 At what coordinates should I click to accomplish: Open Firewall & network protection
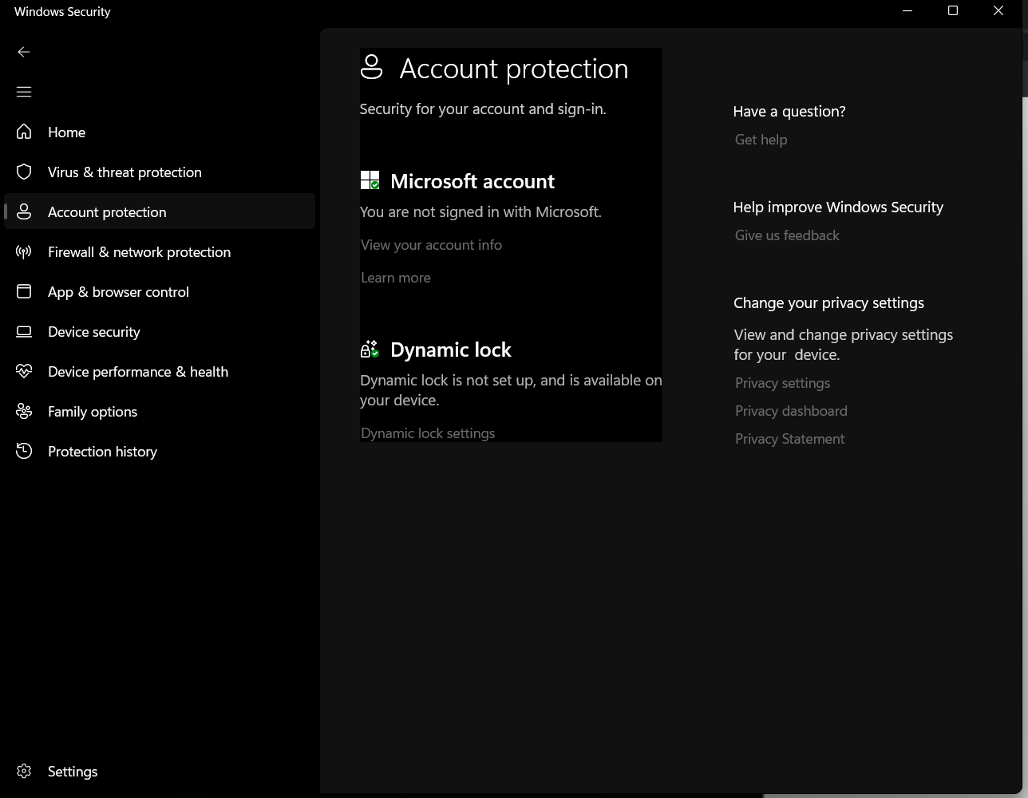pyautogui.click(x=160, y=251)
